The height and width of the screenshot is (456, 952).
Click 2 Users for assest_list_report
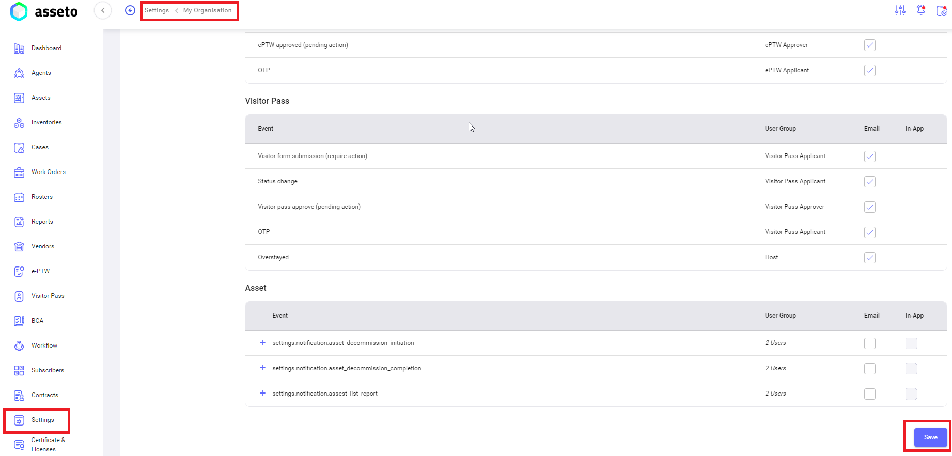coord(776,394)
